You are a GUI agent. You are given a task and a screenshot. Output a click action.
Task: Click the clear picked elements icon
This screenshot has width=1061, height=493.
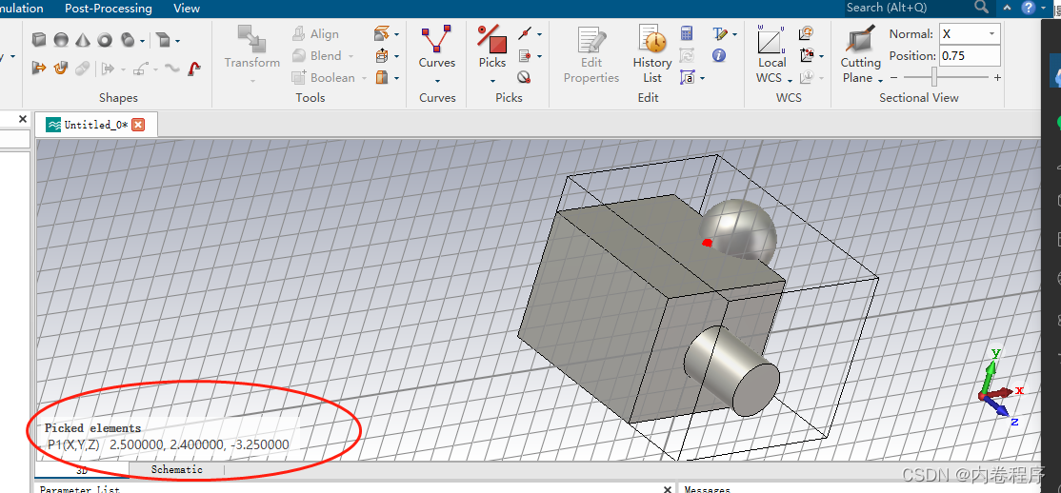524,77
